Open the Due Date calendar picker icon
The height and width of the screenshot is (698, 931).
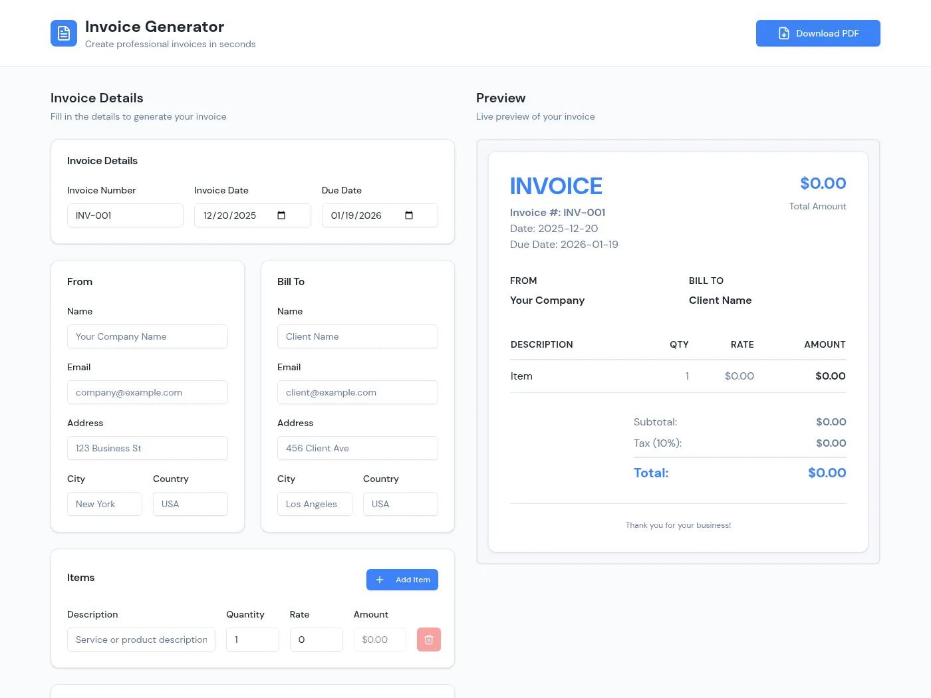(409, 215)
